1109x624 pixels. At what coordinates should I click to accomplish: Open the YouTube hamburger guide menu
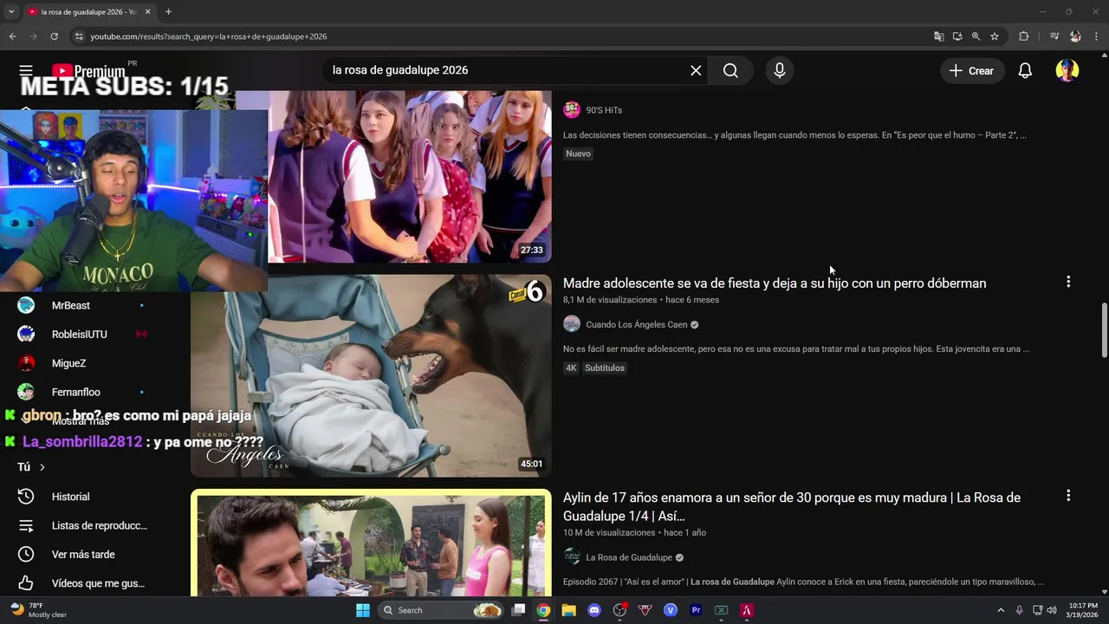click(x=26, y=70)
